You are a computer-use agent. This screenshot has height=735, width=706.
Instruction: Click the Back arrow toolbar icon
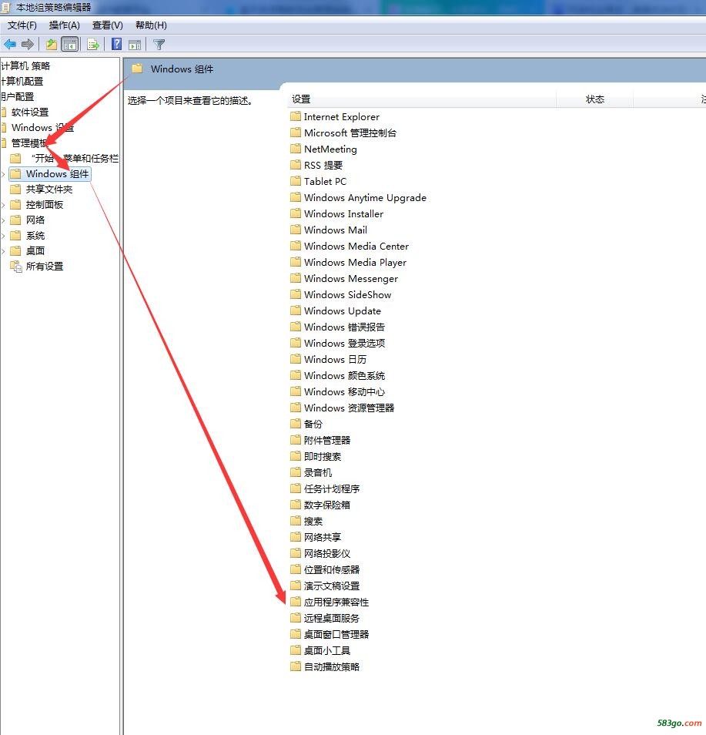pyautogui.click(x=10, y=45)
